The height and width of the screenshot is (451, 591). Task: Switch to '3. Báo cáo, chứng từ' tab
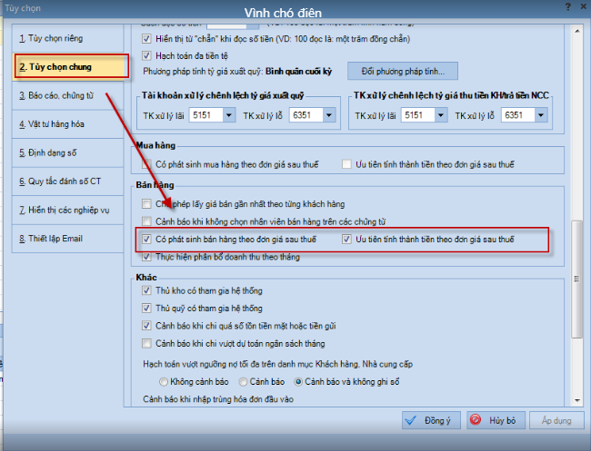coord(68,95)
